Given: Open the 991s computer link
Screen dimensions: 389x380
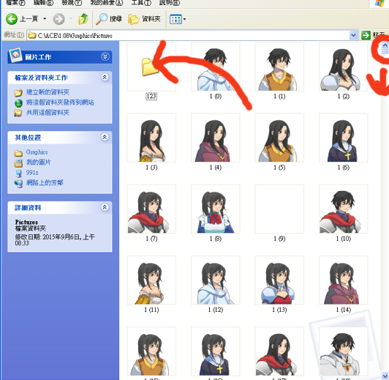Looking at the screenshot, I should click(32, 173).
